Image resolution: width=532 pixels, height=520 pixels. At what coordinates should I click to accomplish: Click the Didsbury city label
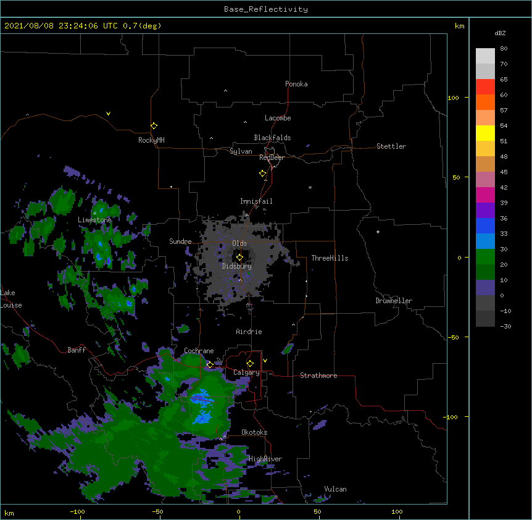click(x=236, y=266)
